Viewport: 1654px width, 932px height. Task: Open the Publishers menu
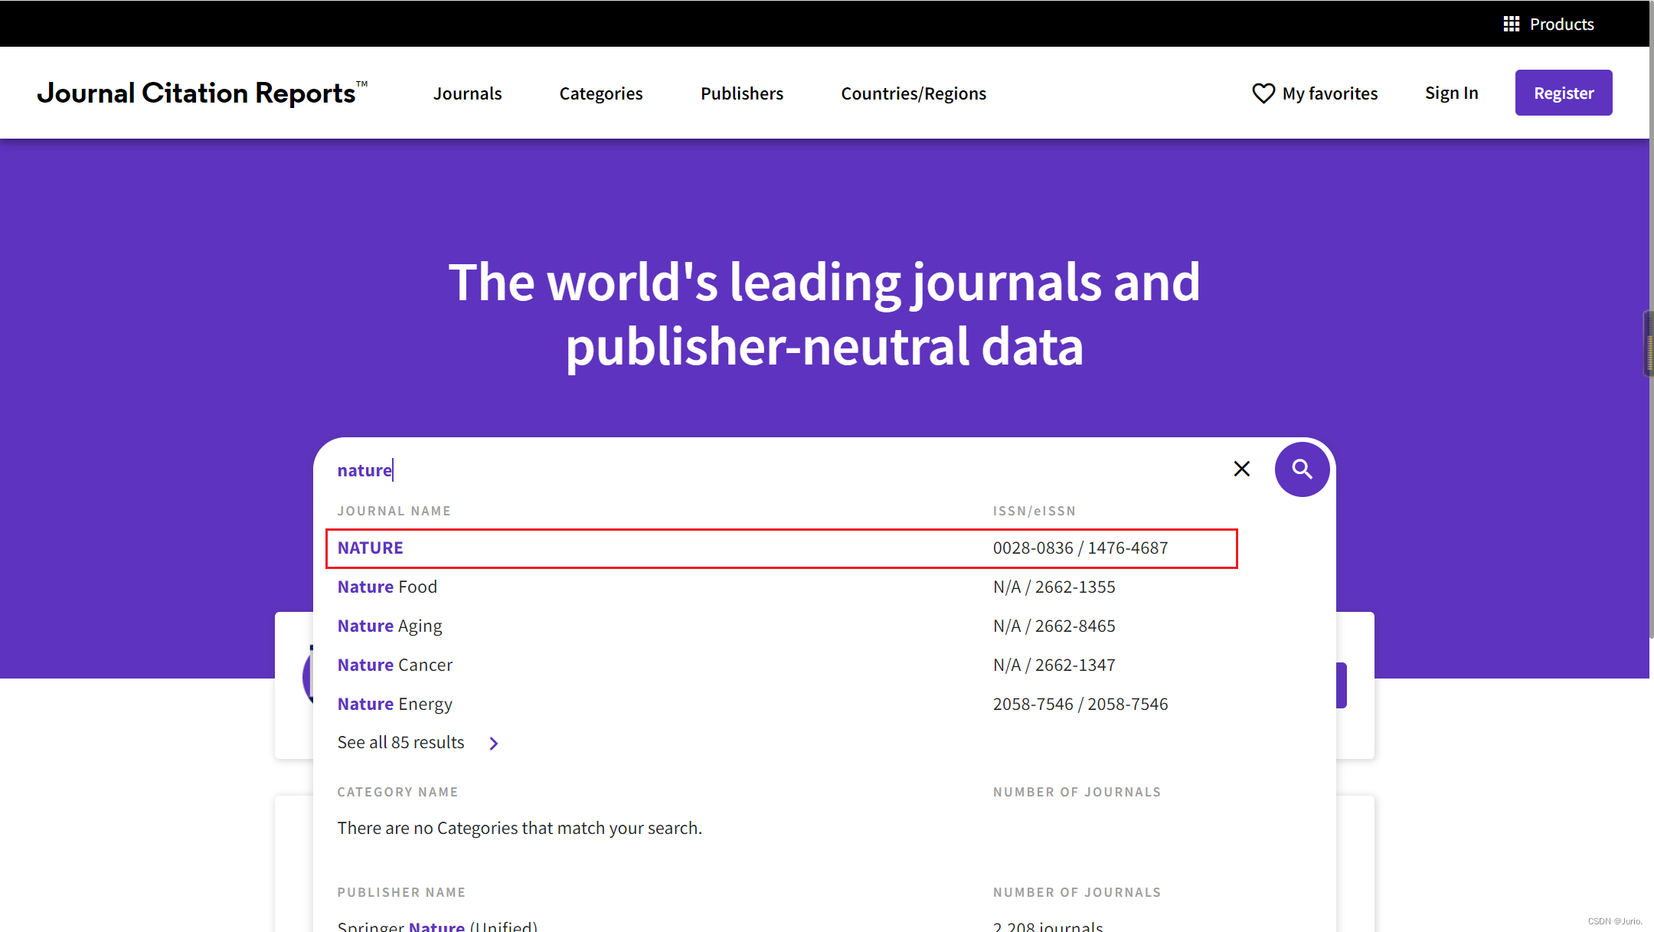[x=742, y=93]
